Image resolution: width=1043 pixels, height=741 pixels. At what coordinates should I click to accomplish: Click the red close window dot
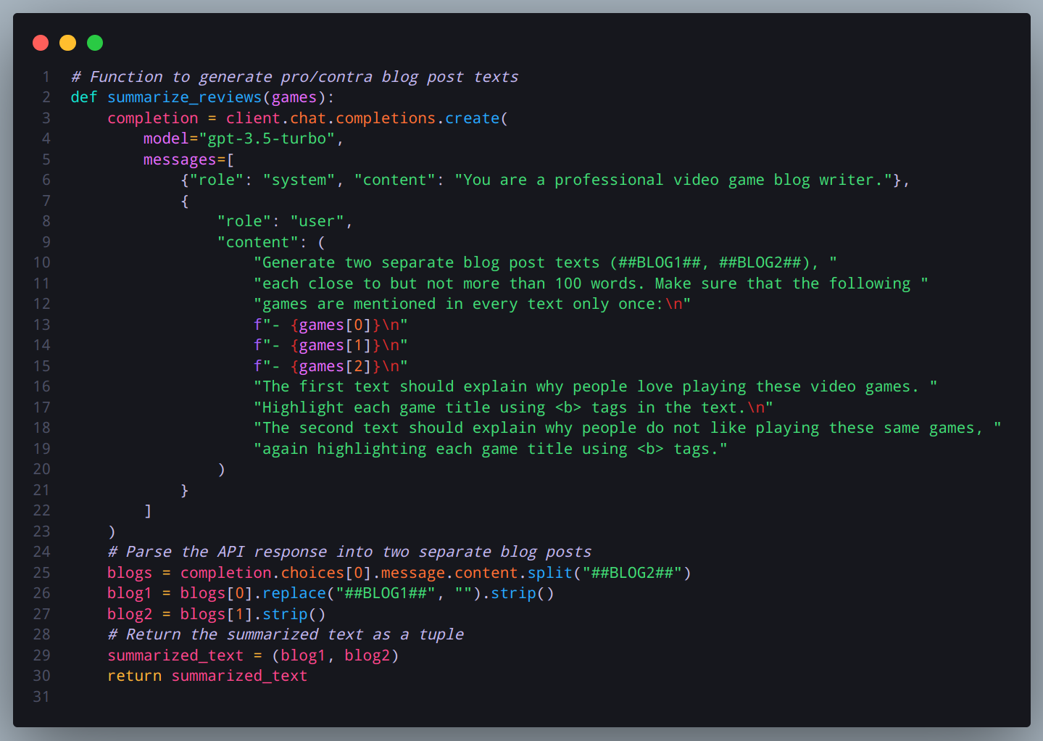coord(41,43)
